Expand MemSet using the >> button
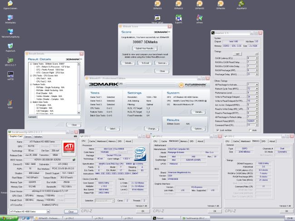 pyautogui.click(x=256, y=54)
